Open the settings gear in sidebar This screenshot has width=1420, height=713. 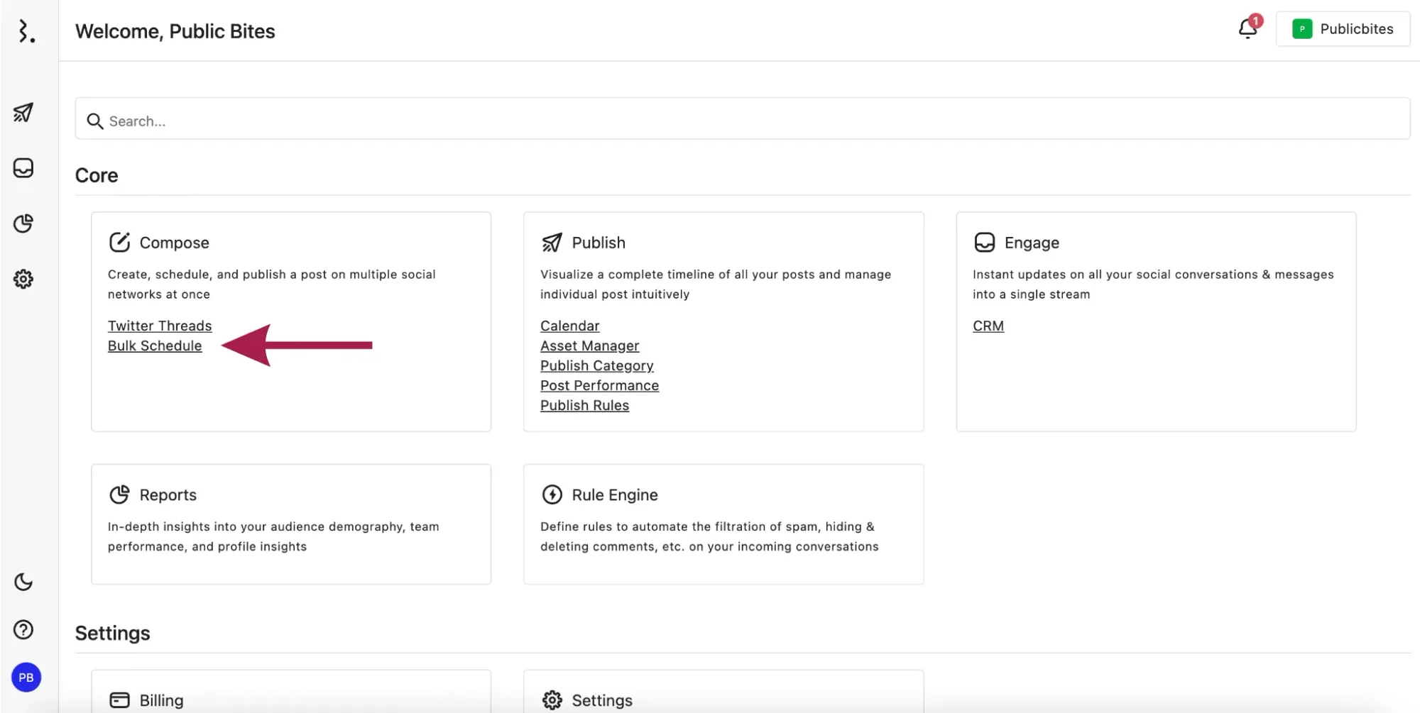[x=23, y=279]
